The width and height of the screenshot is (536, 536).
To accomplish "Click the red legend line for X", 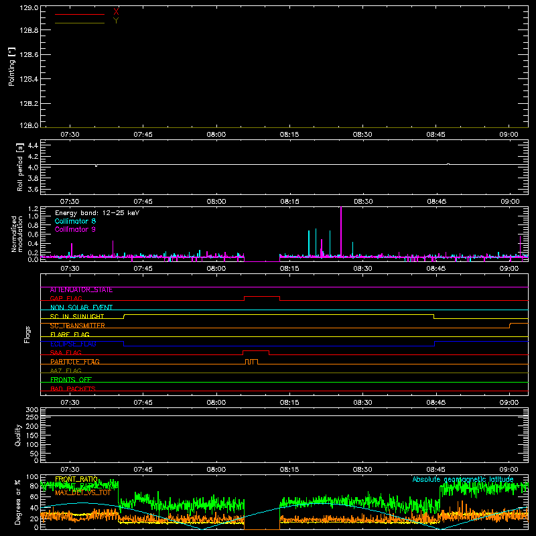I will [80, 14].
